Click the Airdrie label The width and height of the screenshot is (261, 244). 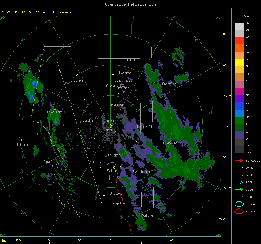[114, 155]
